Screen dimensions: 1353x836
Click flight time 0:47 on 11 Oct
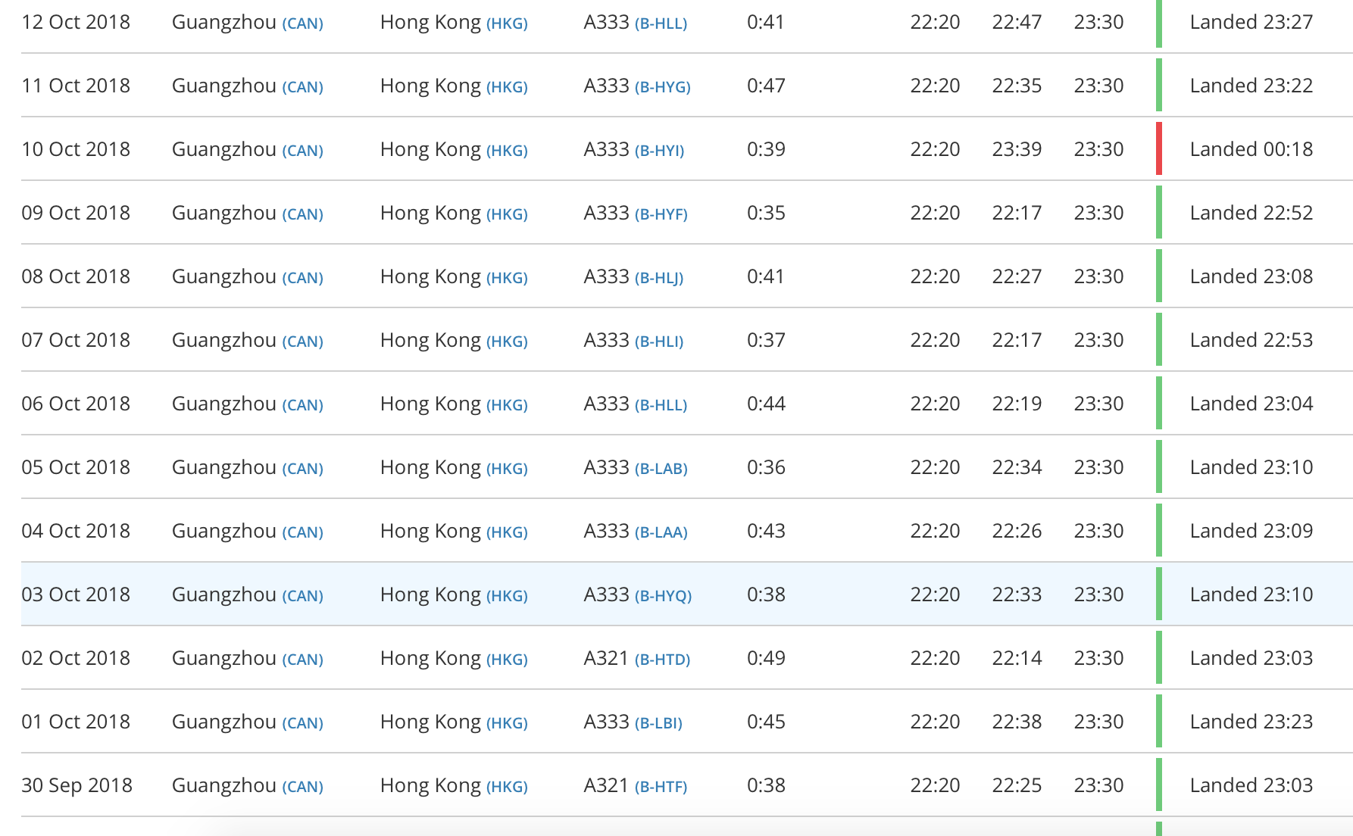(x=766, y=86)
